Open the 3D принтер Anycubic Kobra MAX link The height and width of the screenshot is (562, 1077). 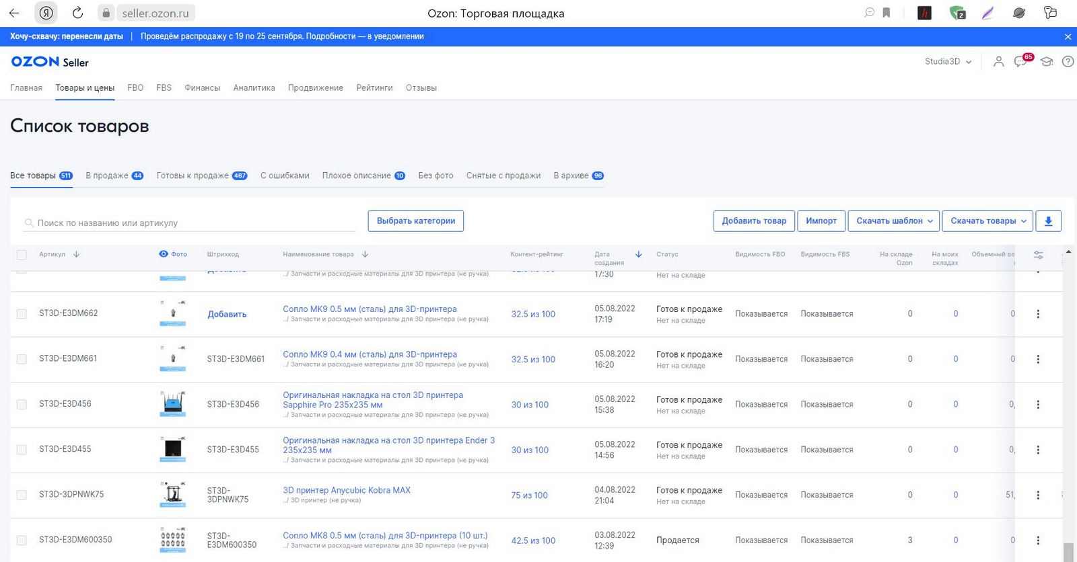click(x=347, y=491)
